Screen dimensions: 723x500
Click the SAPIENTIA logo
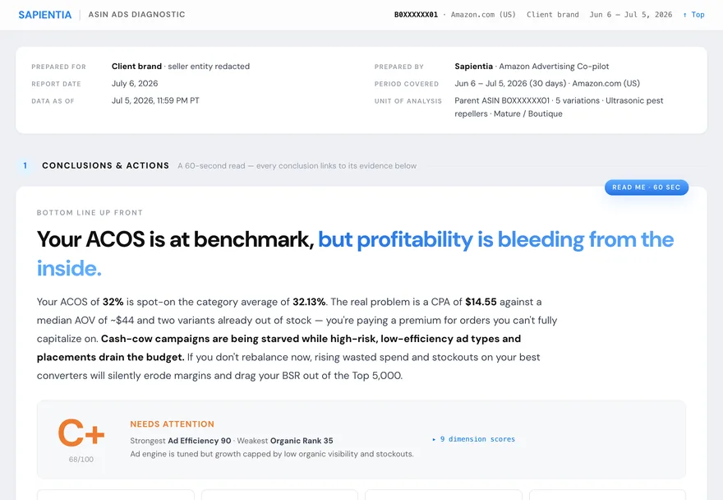44,15
